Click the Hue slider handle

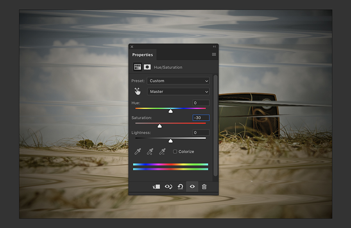[x=170, y=111]
